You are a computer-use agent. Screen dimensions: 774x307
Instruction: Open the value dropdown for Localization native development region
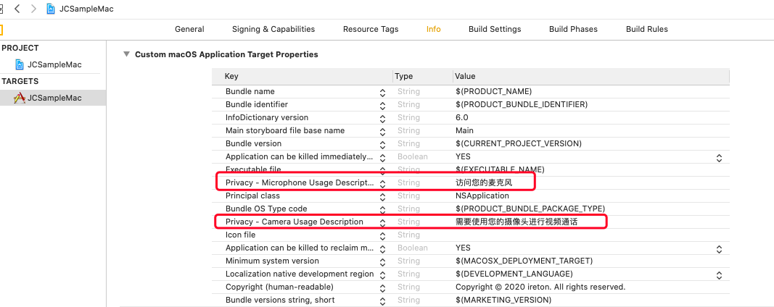[719, 275]
